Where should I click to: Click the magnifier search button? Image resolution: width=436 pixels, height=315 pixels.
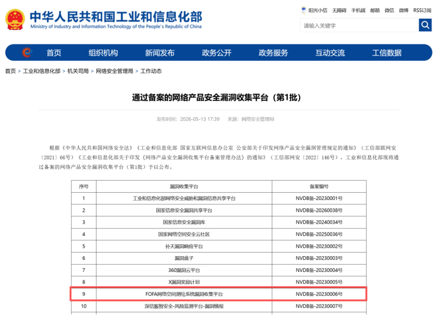(x=425, y=25)
